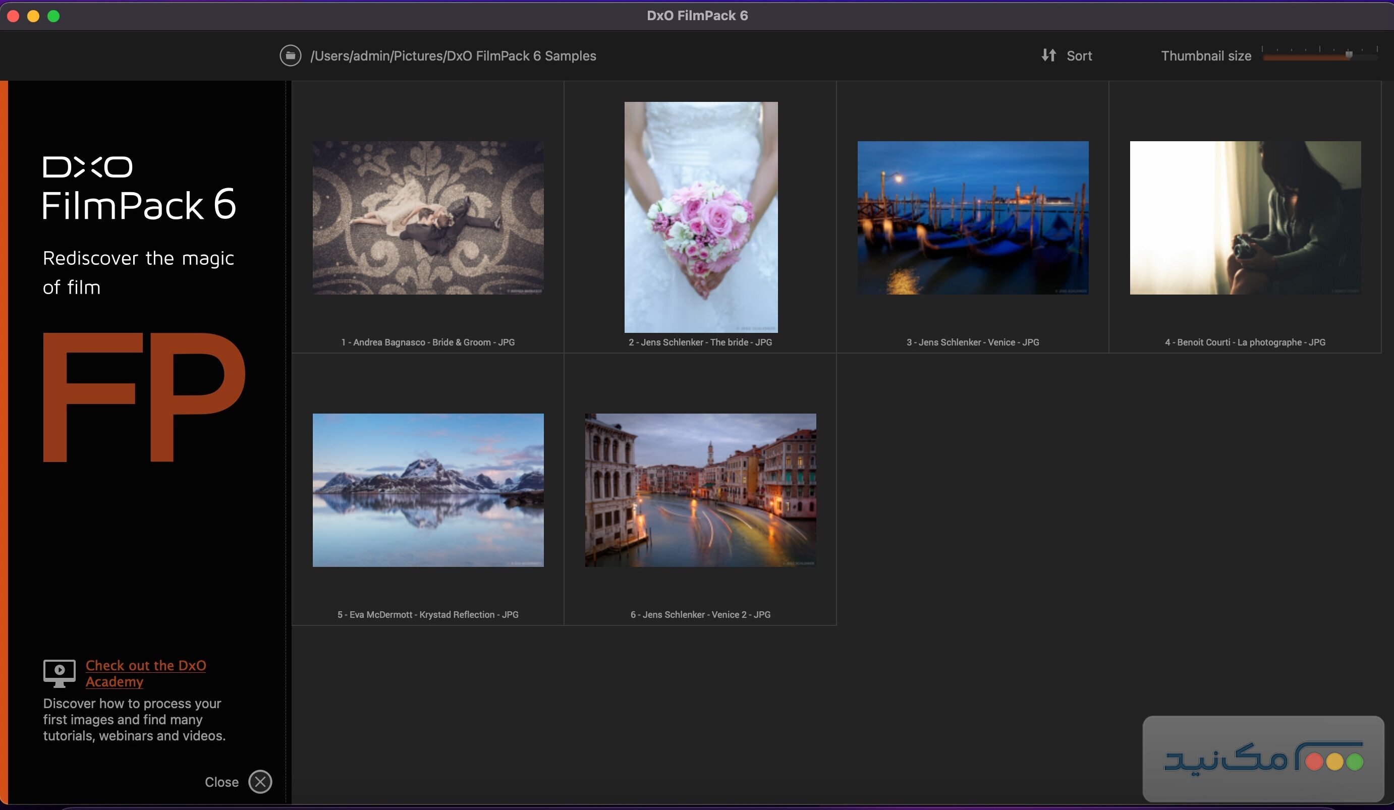This screenshot has height=810, width=1394.
Task: Adjust the Thumbnail size slider
Action: coord(1348,55)
